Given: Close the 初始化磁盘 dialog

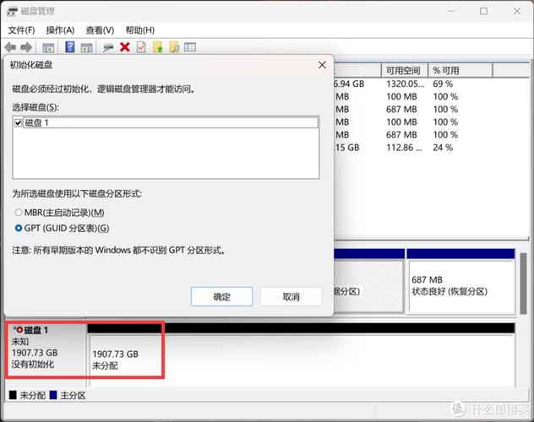Looking at the screenshot, I should coord(322,65).
